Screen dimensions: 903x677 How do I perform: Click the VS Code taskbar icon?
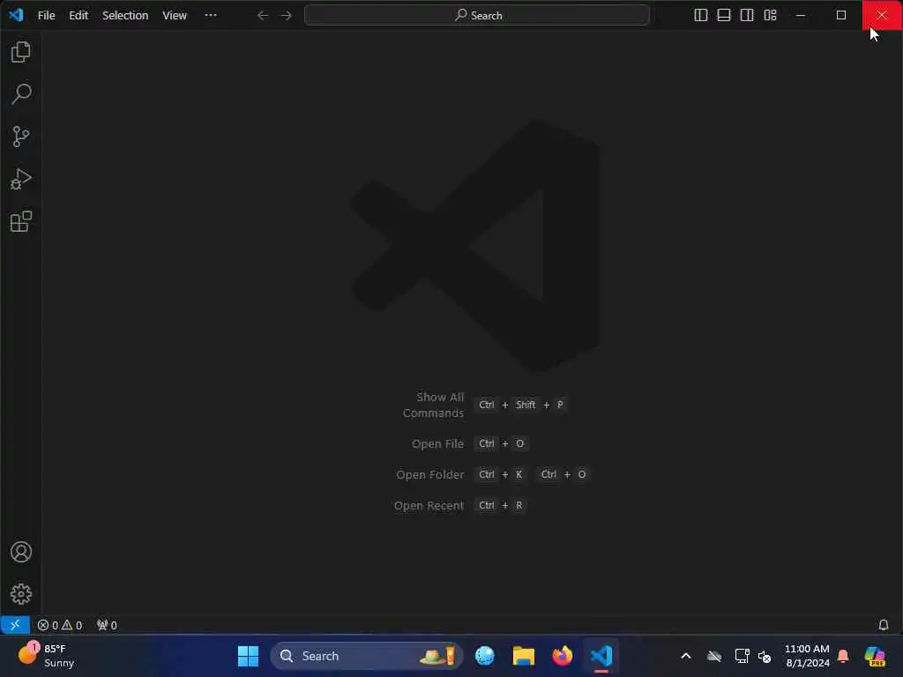point(601,656)
